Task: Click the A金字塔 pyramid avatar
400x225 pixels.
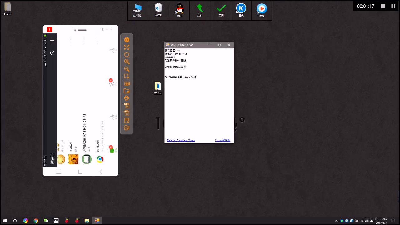Action: coord(73,159)
